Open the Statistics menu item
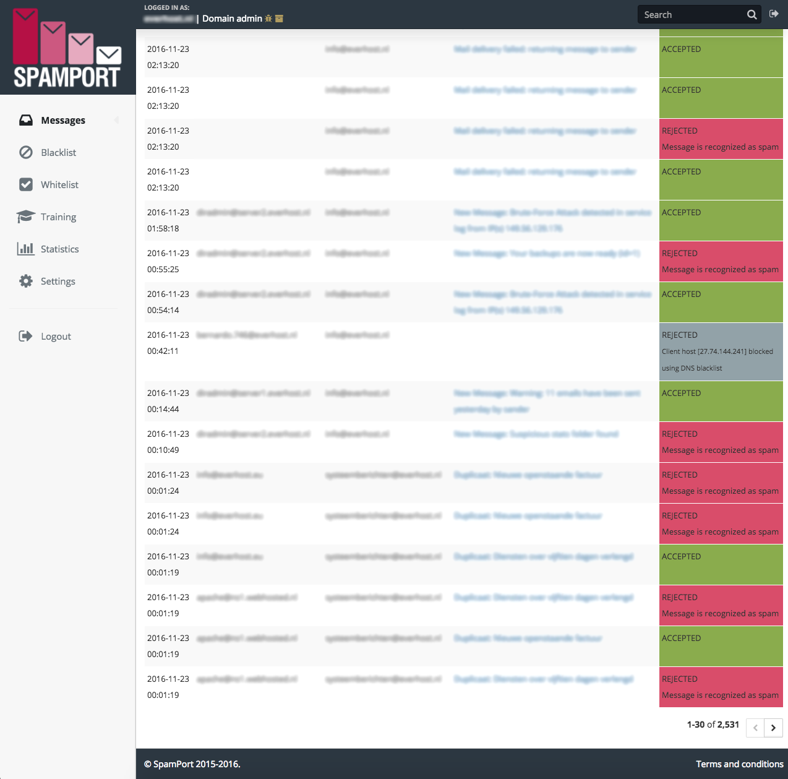 (59, 249)
